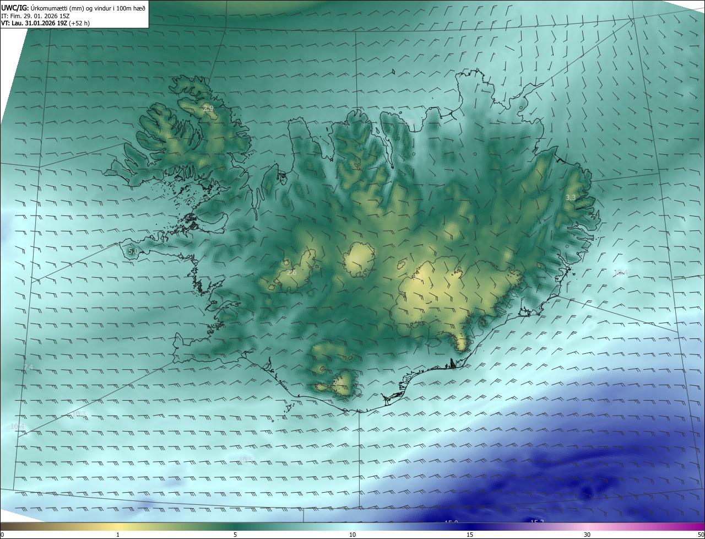Click the 10.3 value in the southwest sea
Image resolution: width=705 pixels, height=539 pixels.
coord(79,414)
